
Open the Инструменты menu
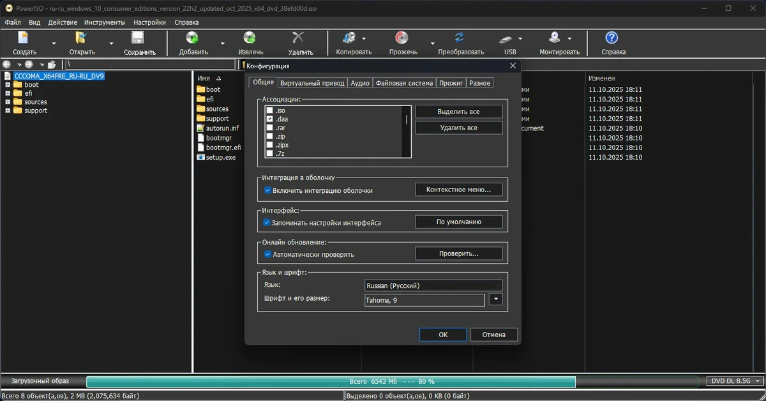tap(105, 22)
